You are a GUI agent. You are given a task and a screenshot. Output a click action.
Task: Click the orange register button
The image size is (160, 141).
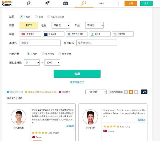click(131, 3)
